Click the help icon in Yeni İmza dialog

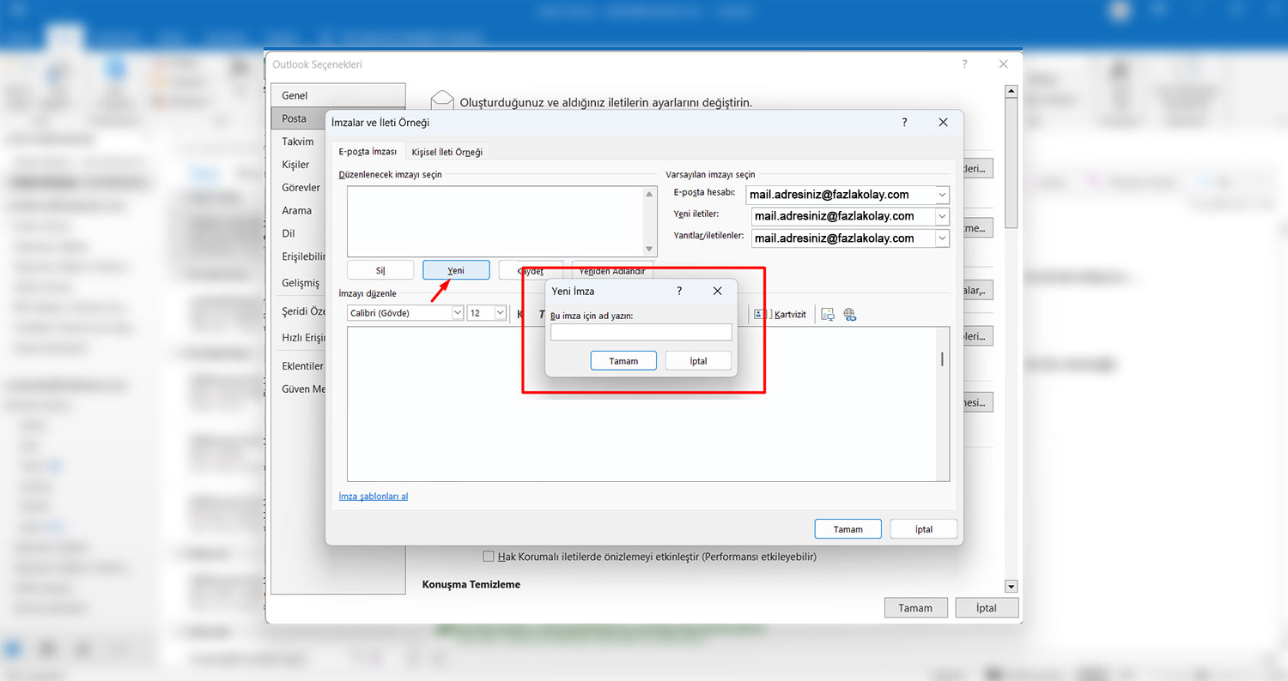coord(679,291)
